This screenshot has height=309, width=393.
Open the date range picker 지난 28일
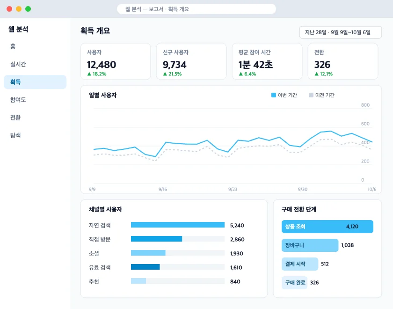(341, 32)
